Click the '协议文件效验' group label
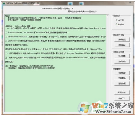Viewport: 136px width, 116px height. (119, 35)
